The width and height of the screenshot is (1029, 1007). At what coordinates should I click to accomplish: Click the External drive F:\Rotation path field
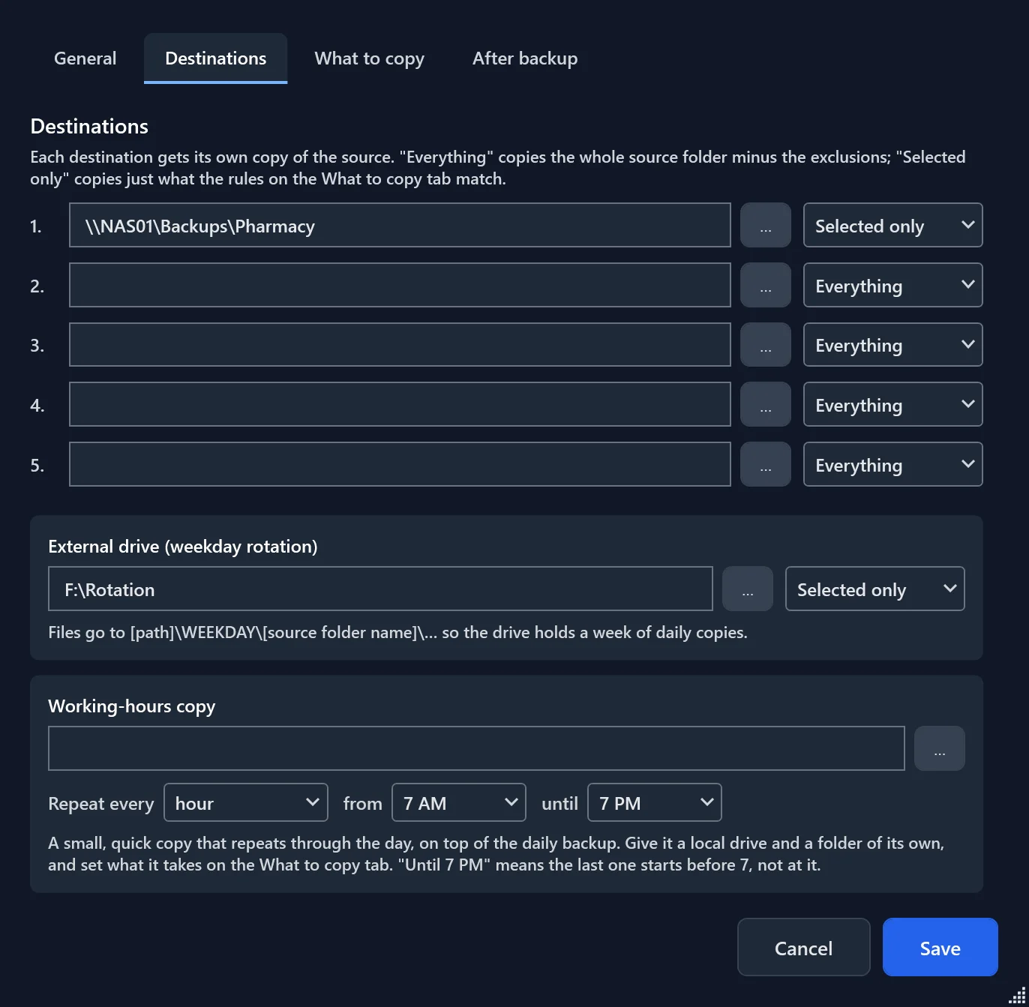380,589
